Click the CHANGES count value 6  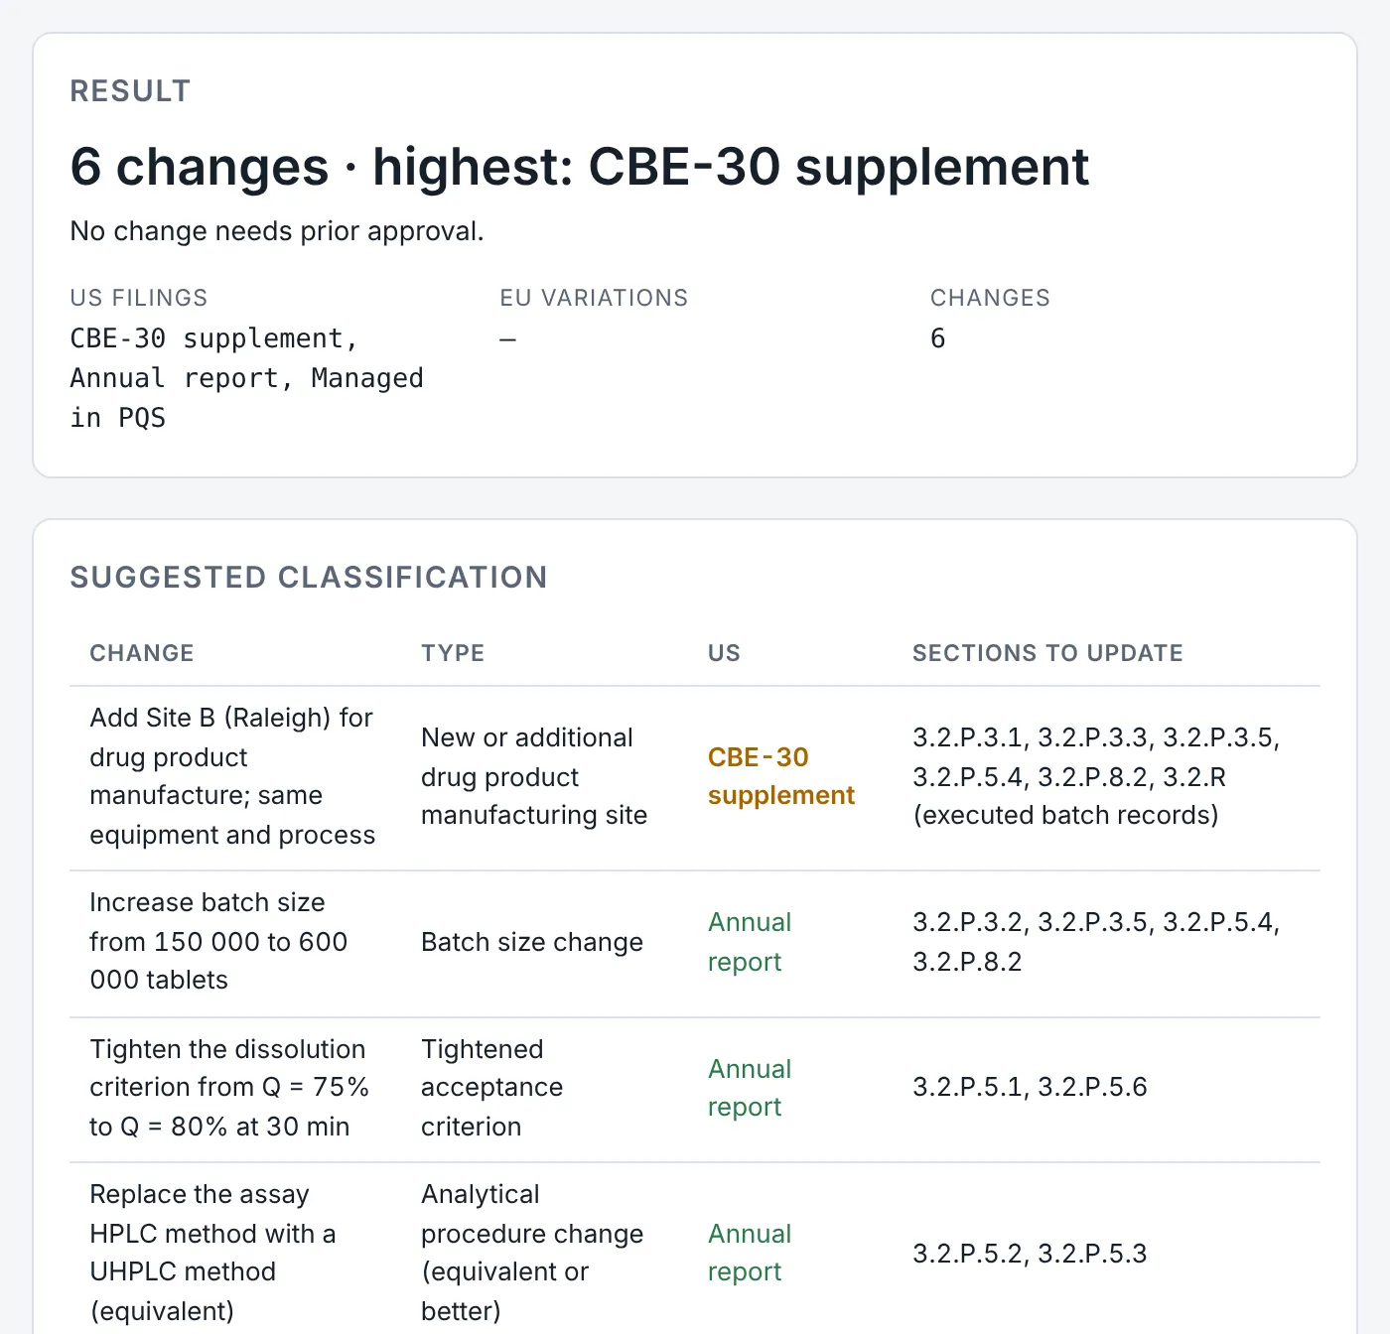point(937,338)
